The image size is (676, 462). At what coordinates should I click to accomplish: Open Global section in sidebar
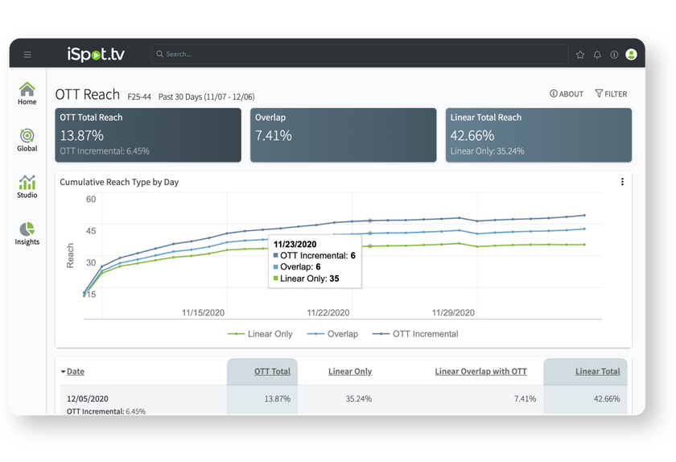[27, 140]
